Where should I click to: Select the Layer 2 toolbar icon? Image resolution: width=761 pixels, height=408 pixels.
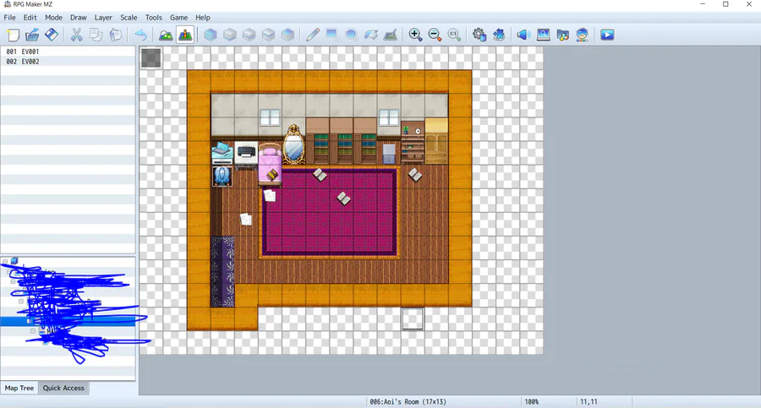pyautogui.click(x=249, y=35)
